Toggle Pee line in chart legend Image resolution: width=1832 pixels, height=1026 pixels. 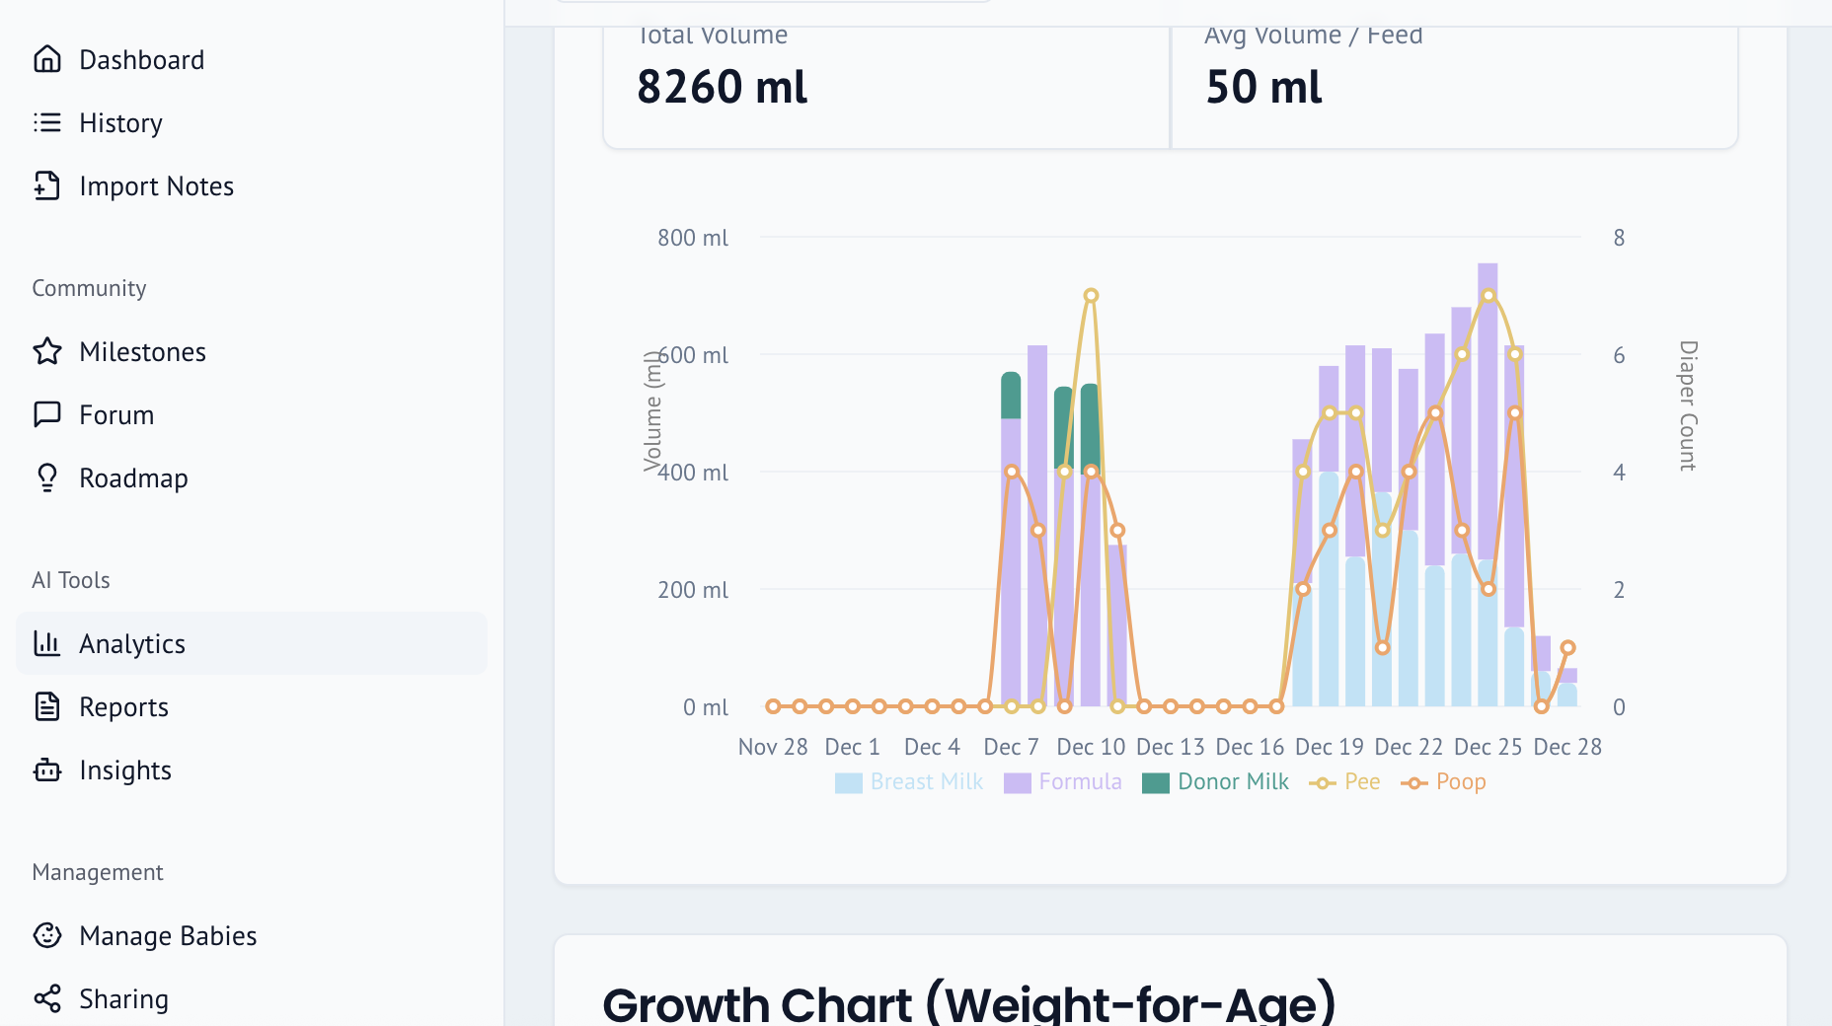pos(1344,782)
